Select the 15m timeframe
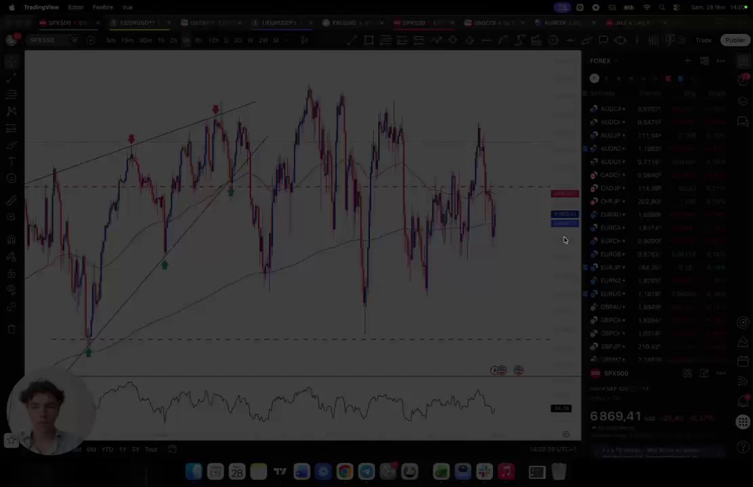753x487 pixels. (127, 41)
